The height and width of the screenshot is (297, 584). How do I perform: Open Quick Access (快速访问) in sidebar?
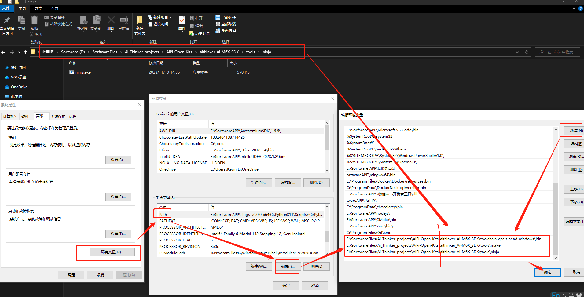tap(16, 67)
